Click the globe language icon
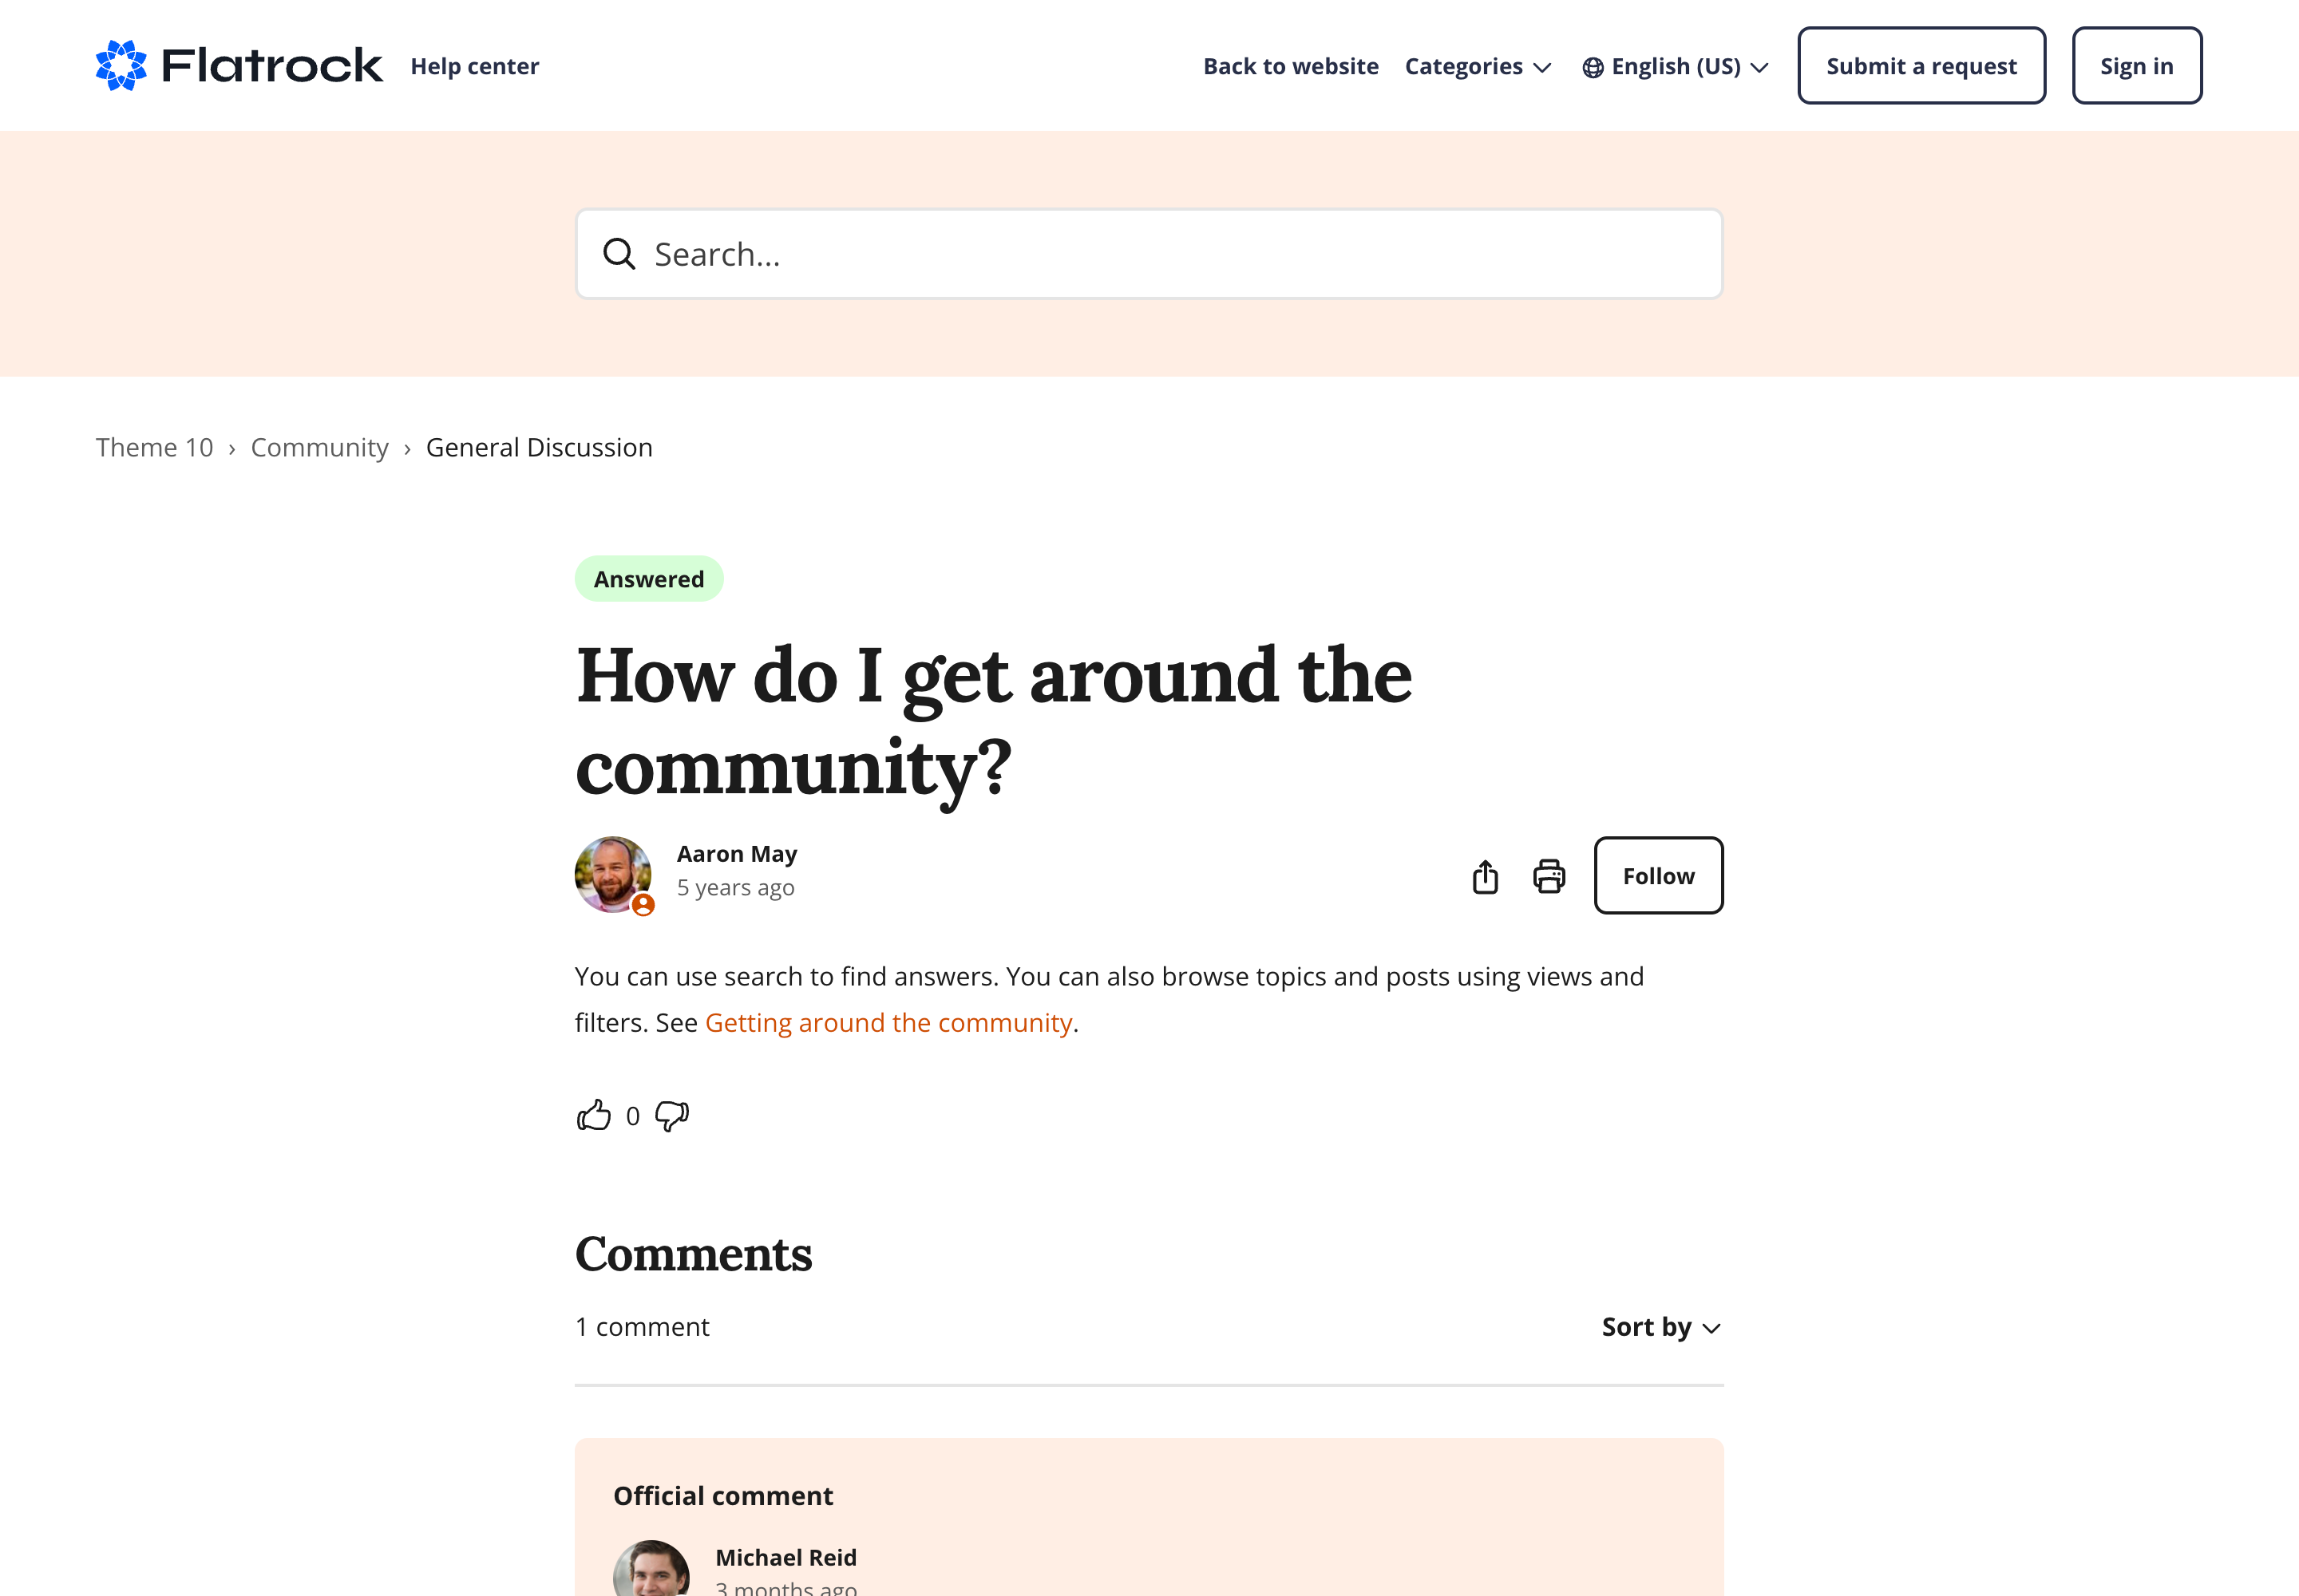This screenshot has width=2299, height=1596. 1593,67
